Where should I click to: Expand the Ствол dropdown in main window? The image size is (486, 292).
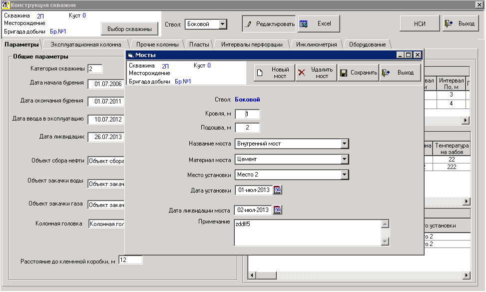pos(223,24)
